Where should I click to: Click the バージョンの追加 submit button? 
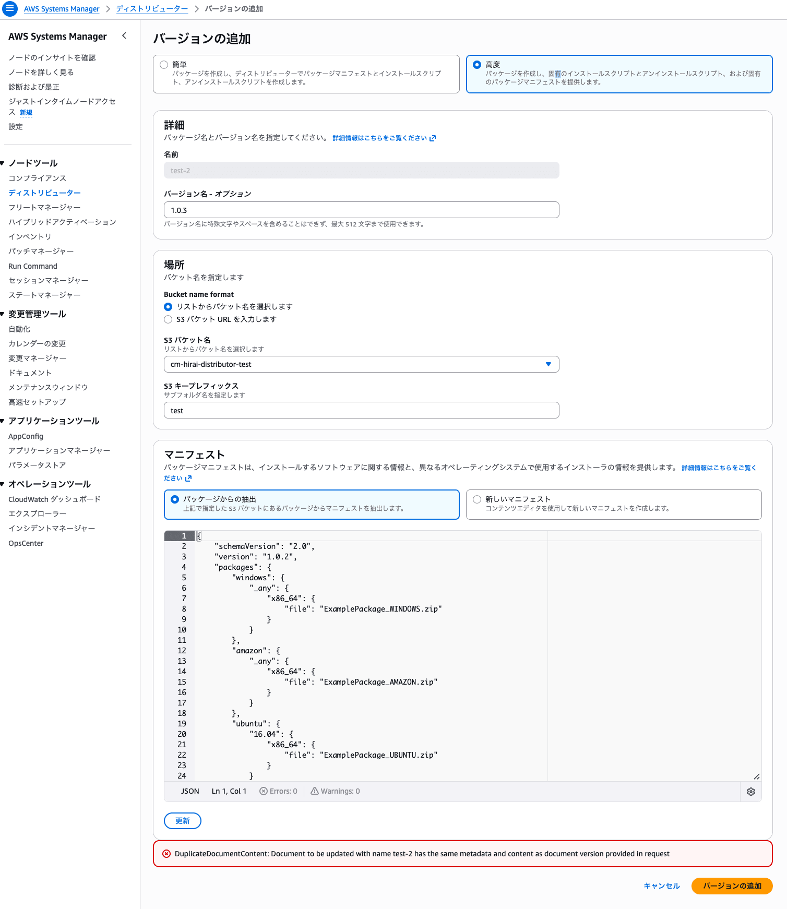tap(732, 886)
